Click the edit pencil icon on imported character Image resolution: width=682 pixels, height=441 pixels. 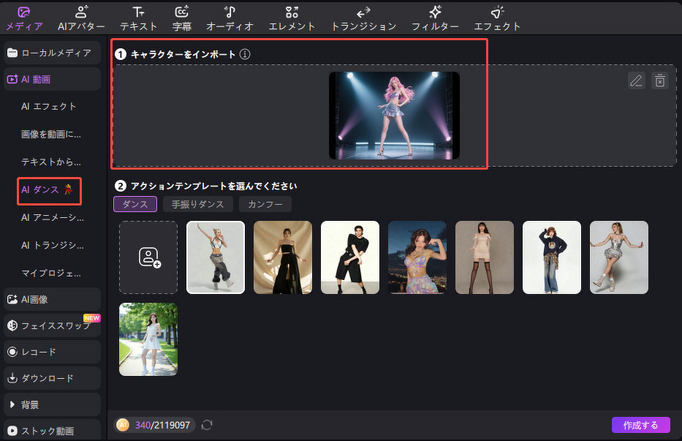click(637, 80)
